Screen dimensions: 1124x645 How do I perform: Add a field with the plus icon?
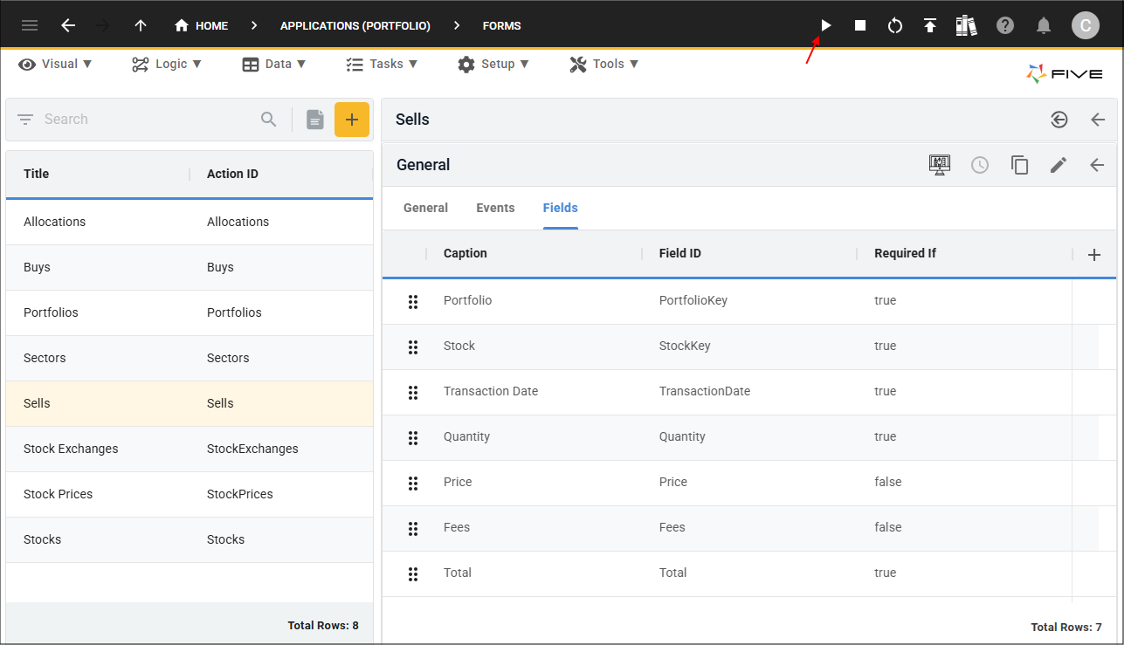(x=1094, y=254)
